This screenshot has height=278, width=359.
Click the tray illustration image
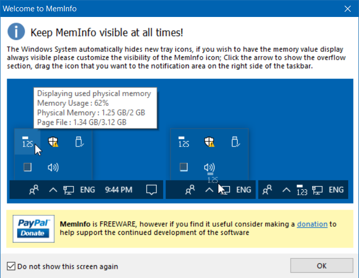click(180, 141)
